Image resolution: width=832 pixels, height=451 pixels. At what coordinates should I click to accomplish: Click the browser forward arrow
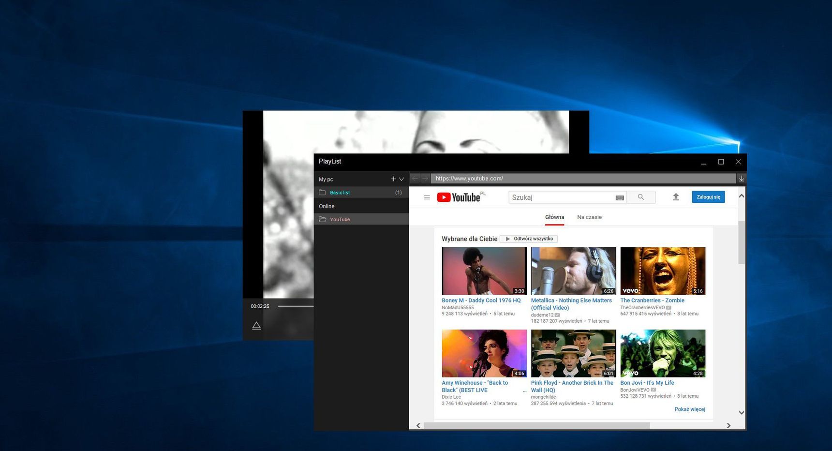425,179
